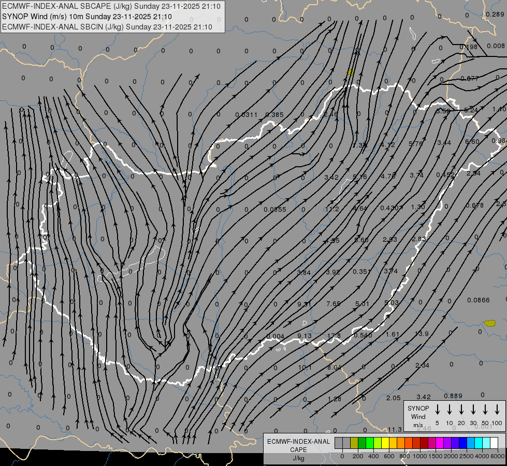Pick the olive swatch in CAPE legend
The width and height of the screenshot is (507, 466).
[x=354, y=443]
